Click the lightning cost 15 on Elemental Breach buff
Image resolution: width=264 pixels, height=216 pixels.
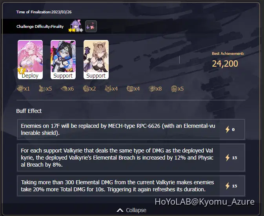[x=231, y=158]
